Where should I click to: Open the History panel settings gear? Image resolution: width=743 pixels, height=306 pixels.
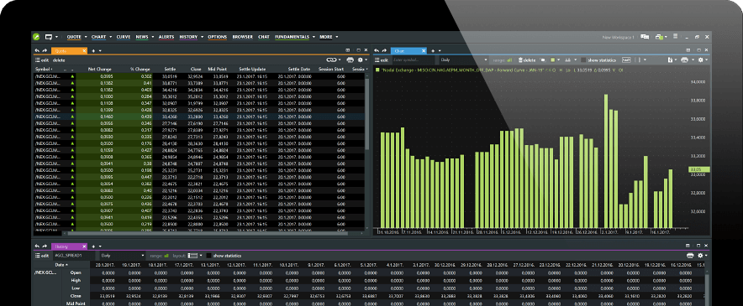pos(700,256)
